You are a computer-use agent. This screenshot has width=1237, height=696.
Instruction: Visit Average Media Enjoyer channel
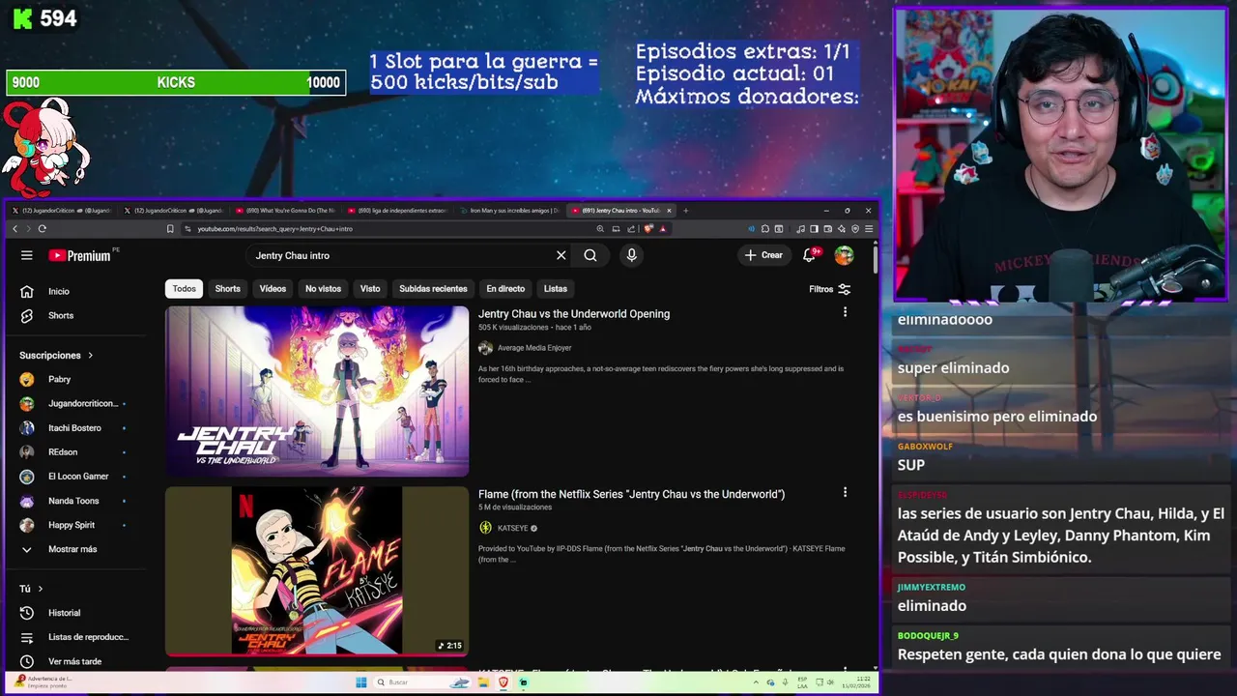click(534, 348)
